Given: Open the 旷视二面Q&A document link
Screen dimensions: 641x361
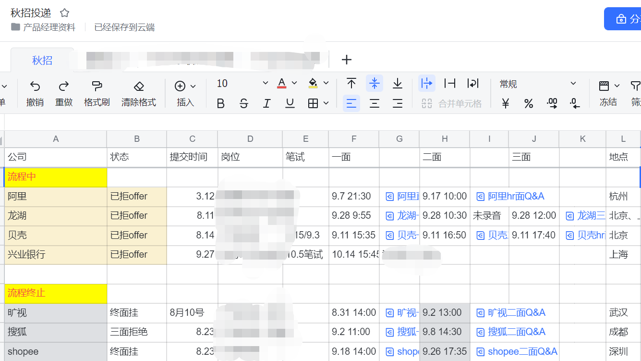Looking at the screenshot, I should 516,312.
